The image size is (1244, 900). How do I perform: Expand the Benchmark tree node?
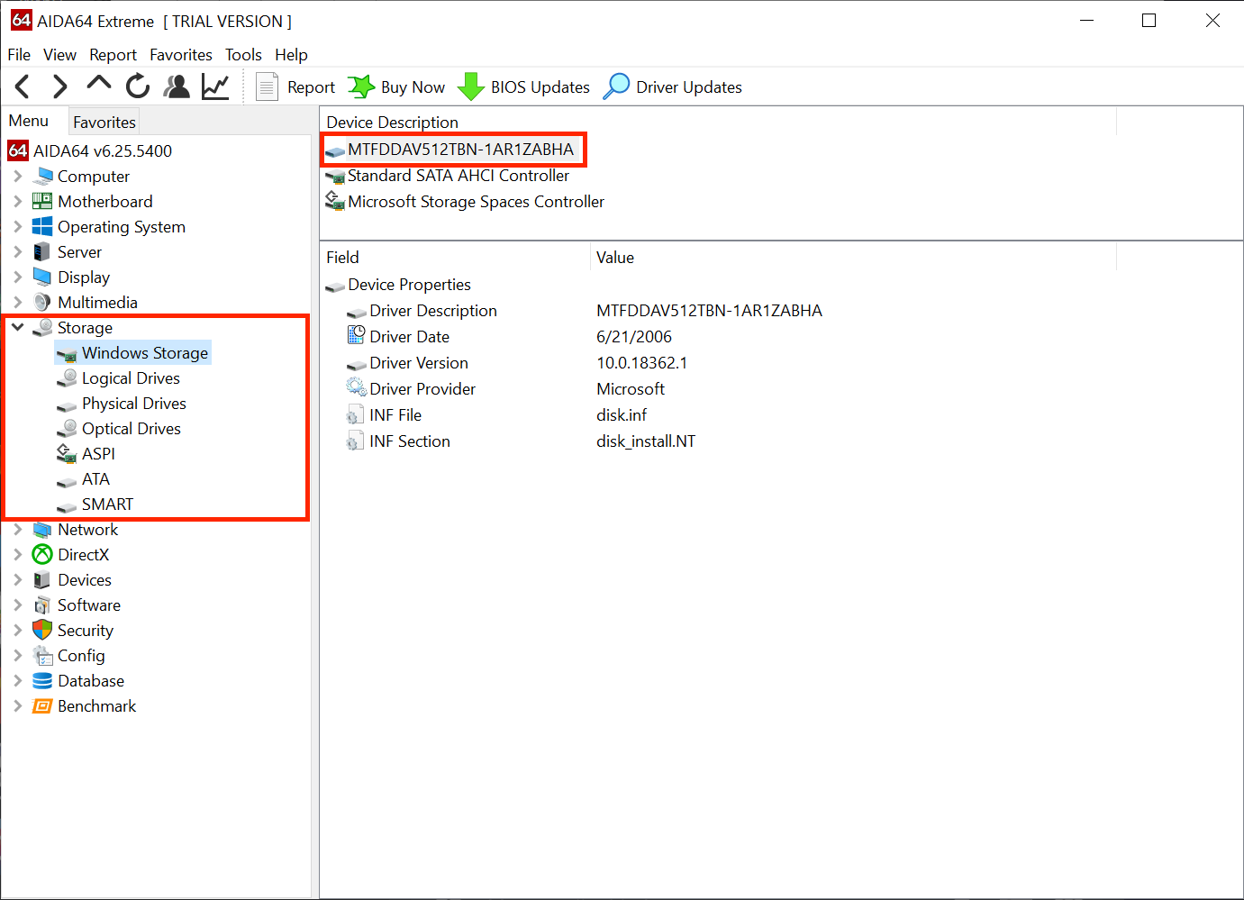(x=17, y=706)
